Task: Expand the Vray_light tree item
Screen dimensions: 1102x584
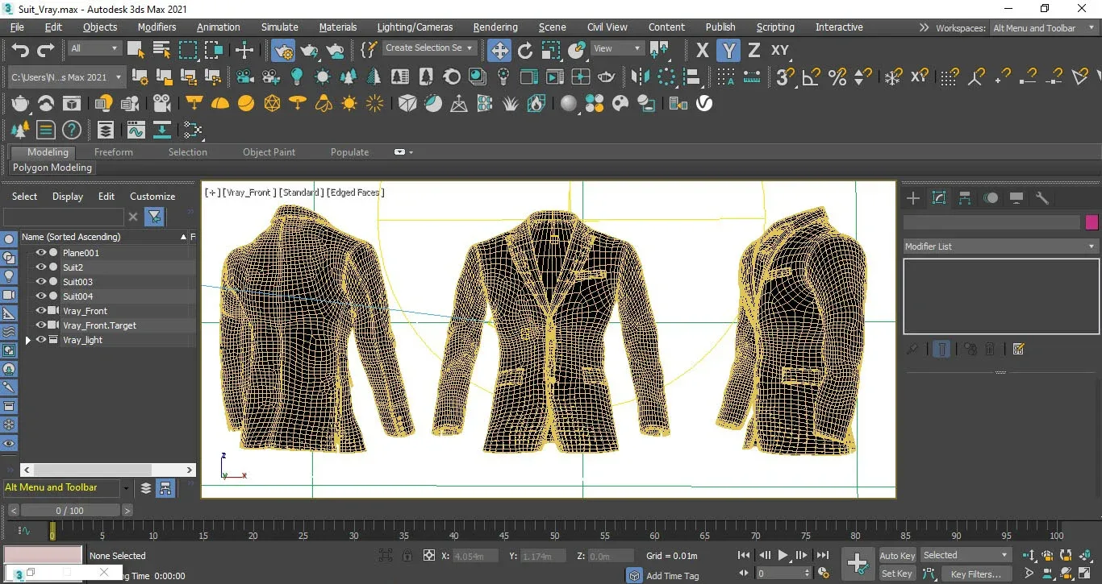Action: coord(27,340)
